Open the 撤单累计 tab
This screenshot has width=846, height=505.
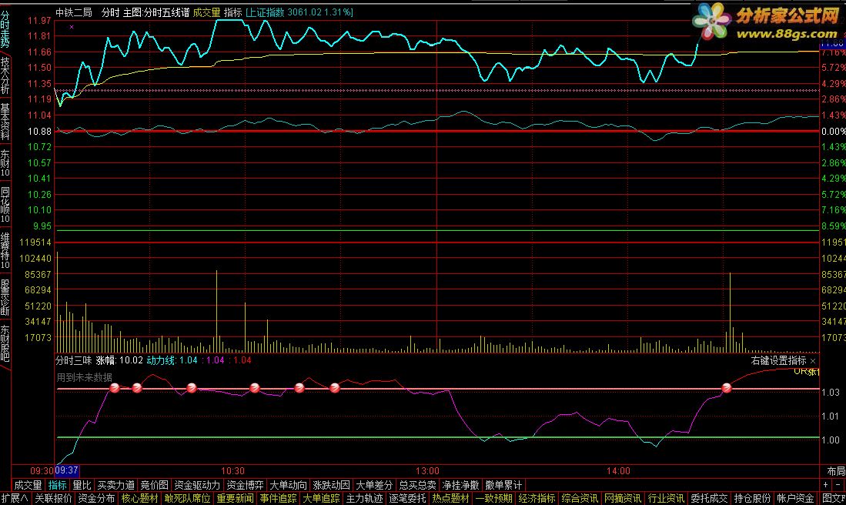[x=504, y=484]
